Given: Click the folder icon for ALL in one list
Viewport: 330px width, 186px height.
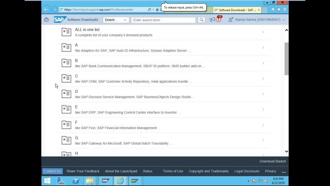Looking at the screenshot, I should pyautogui.click(x=67, y=32).
